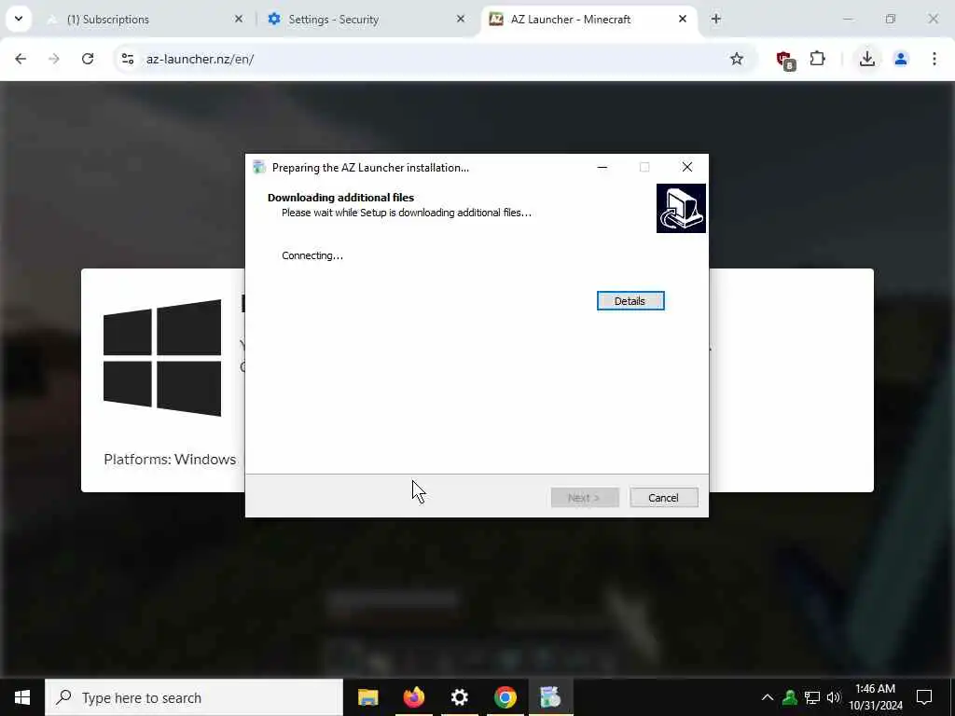Screen dimensions: 955x716
Task: Go forward in browser history
Action: coord(54,59)
